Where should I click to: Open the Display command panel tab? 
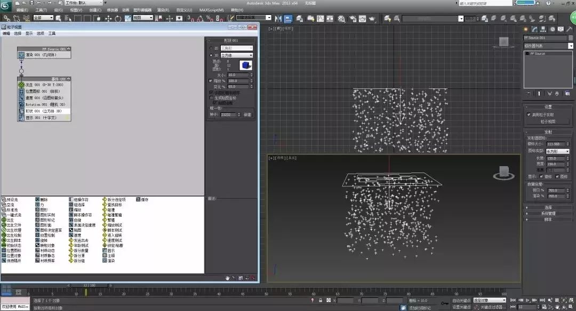coord(561,29)
